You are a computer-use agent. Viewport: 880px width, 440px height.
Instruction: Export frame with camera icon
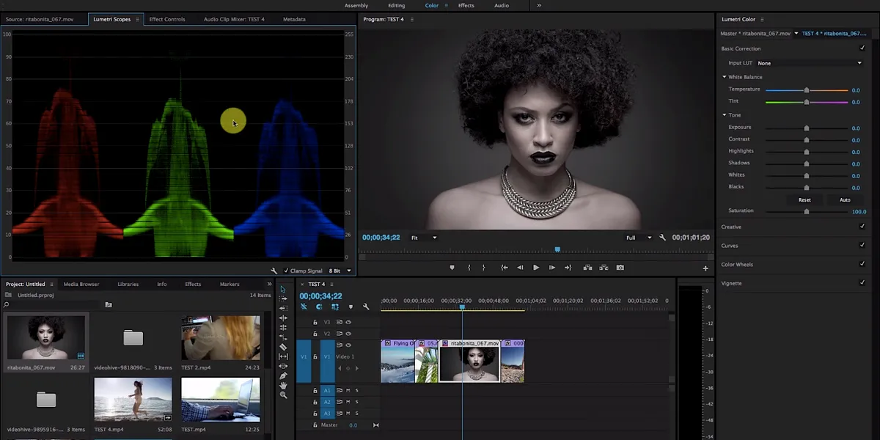click(x=620, y=268)
